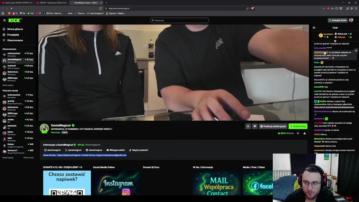Open danielmagical Facebook link
359x202 pixels.
click(x=94, y=150)
